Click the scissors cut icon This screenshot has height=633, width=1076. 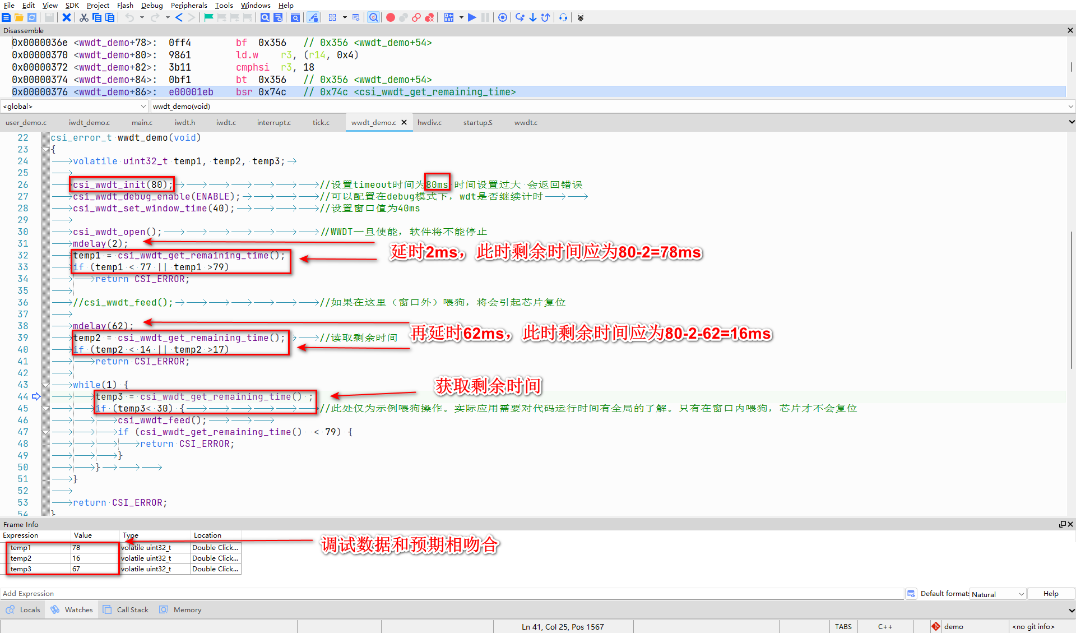tap(84, 17)
